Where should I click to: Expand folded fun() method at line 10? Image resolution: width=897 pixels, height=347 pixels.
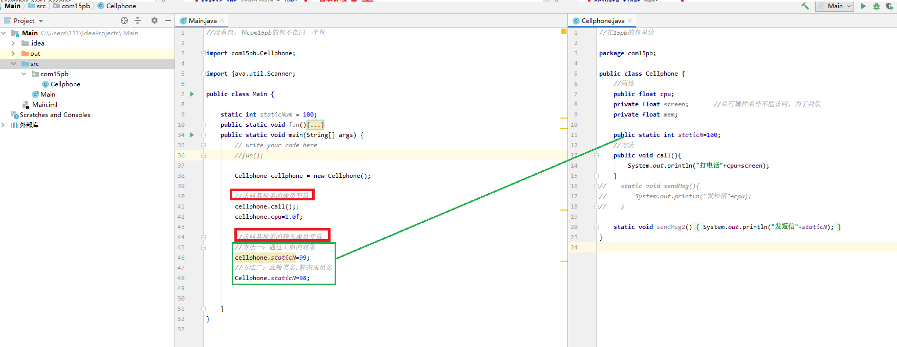[203, 125]
